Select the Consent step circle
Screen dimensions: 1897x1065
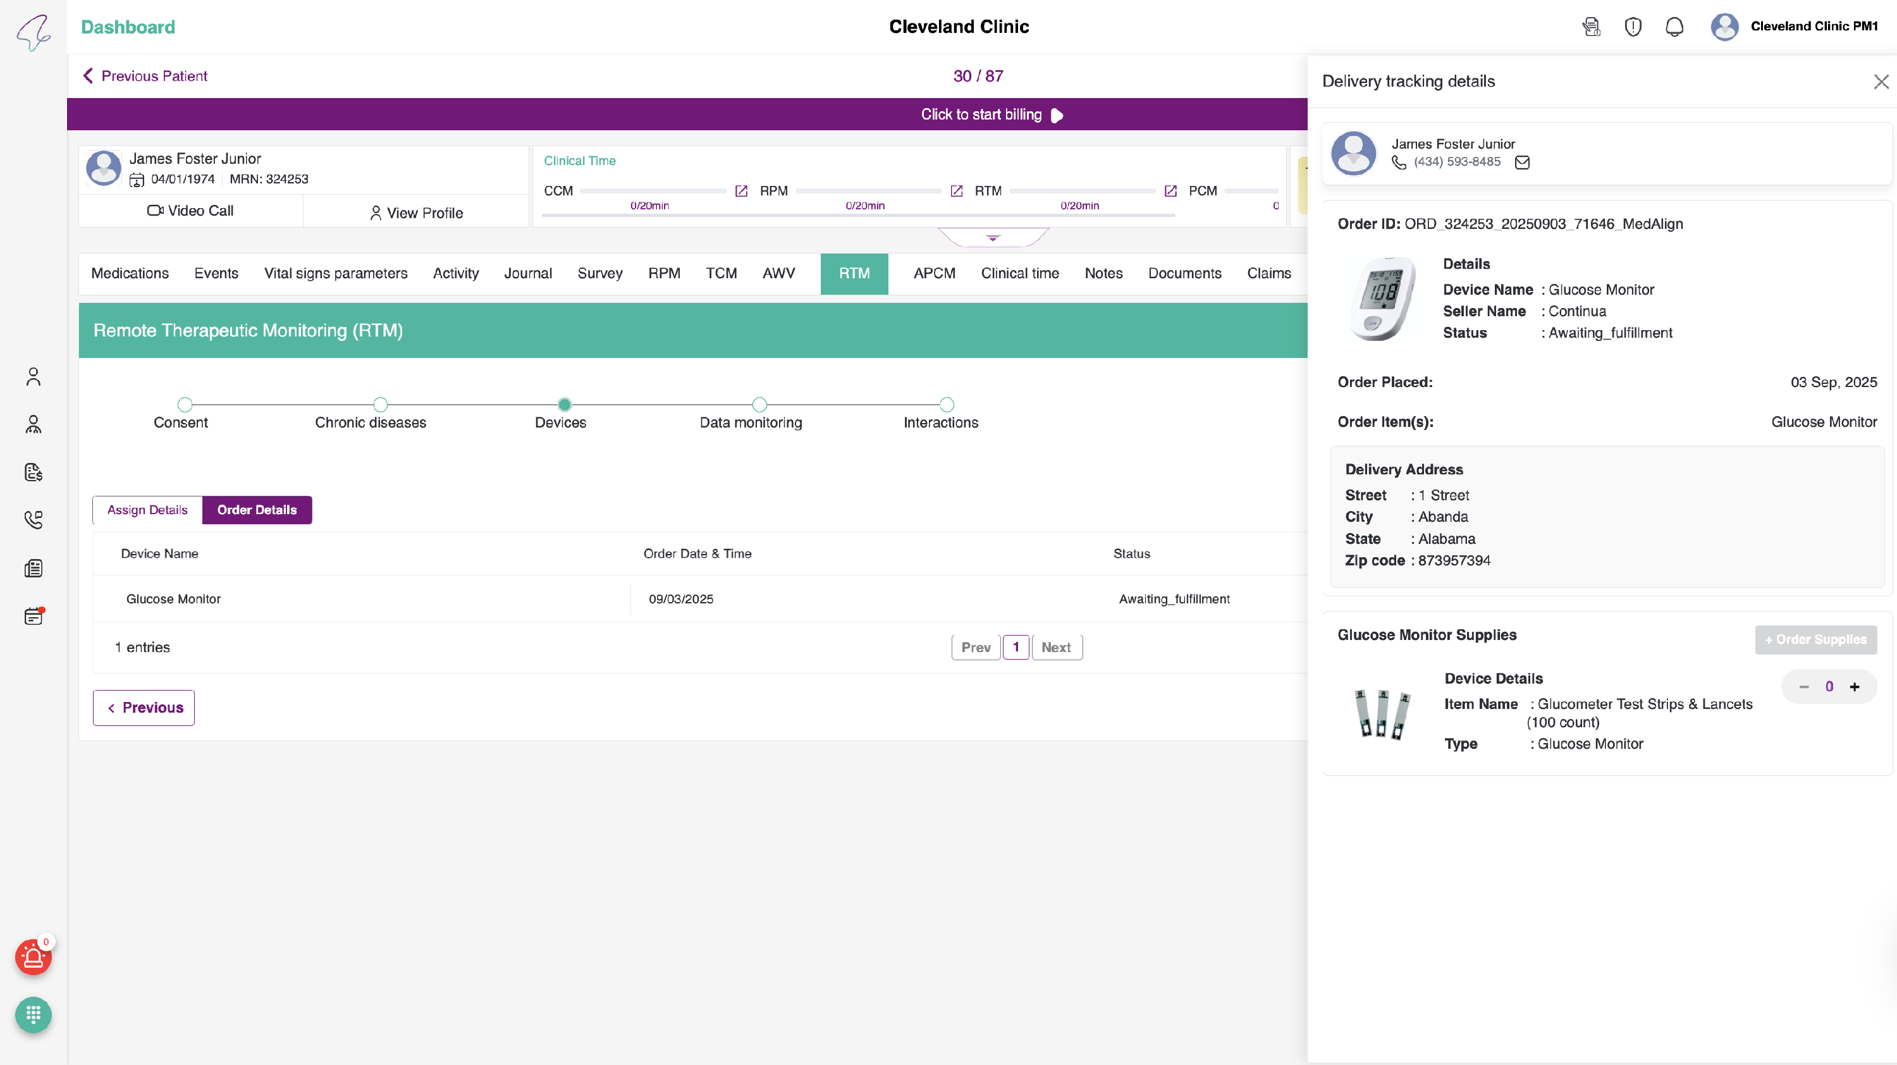[185, 404]
